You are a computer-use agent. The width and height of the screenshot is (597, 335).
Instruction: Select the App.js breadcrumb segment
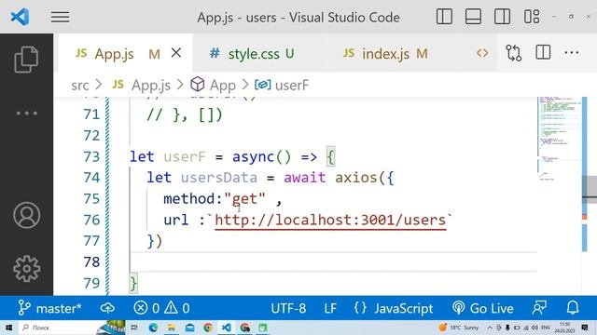click(x=151, y=85)
